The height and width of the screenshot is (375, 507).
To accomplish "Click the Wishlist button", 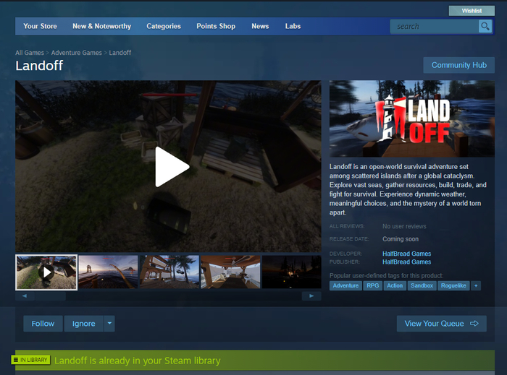I will pos(472,11).
